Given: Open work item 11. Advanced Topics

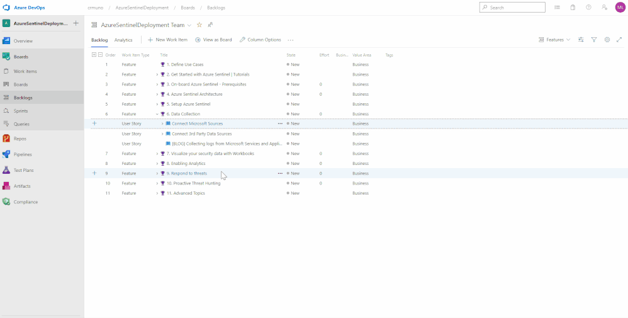Looking at the screenshot, I should pyautogui.click(x=186, y=193).
